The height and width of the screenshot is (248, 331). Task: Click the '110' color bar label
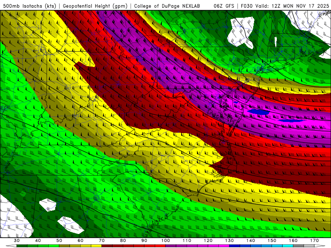187,241
